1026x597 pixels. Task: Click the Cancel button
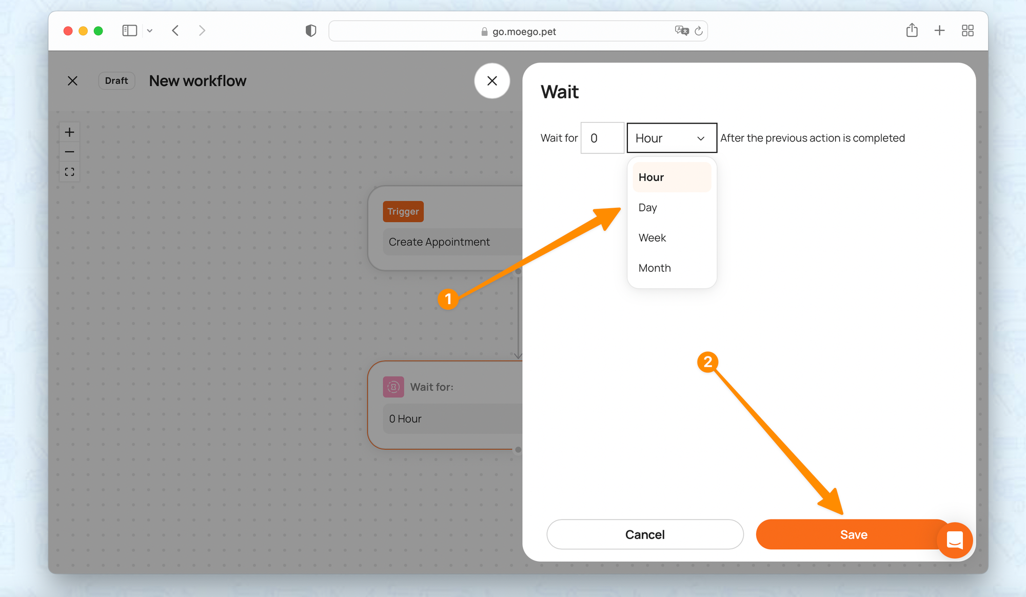(645, 534)
